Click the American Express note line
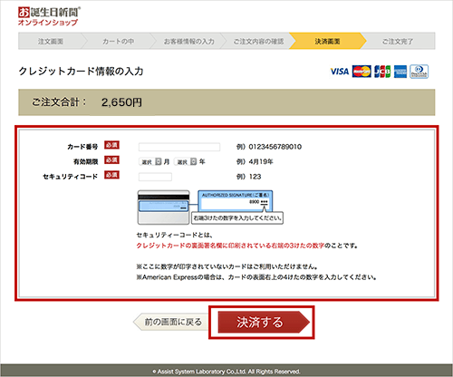This screenshot has height=377, width=453. coord(256,277)
